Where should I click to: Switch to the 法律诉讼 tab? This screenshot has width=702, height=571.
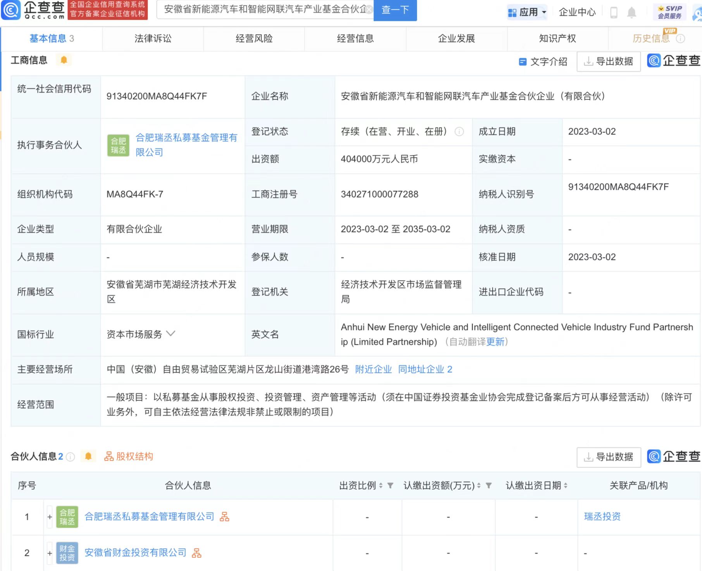pos(153,39)
